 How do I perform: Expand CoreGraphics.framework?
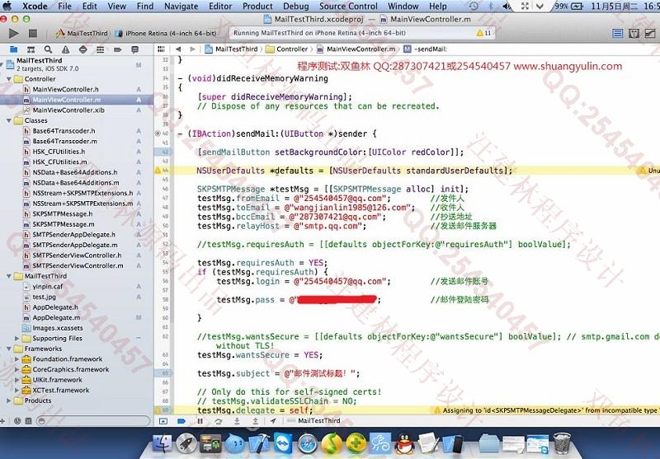click(16, 369)
